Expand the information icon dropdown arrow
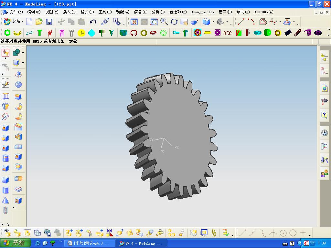The height and width of the screenshot is (248, 331). pyautogui.click(x=124, y=24)
